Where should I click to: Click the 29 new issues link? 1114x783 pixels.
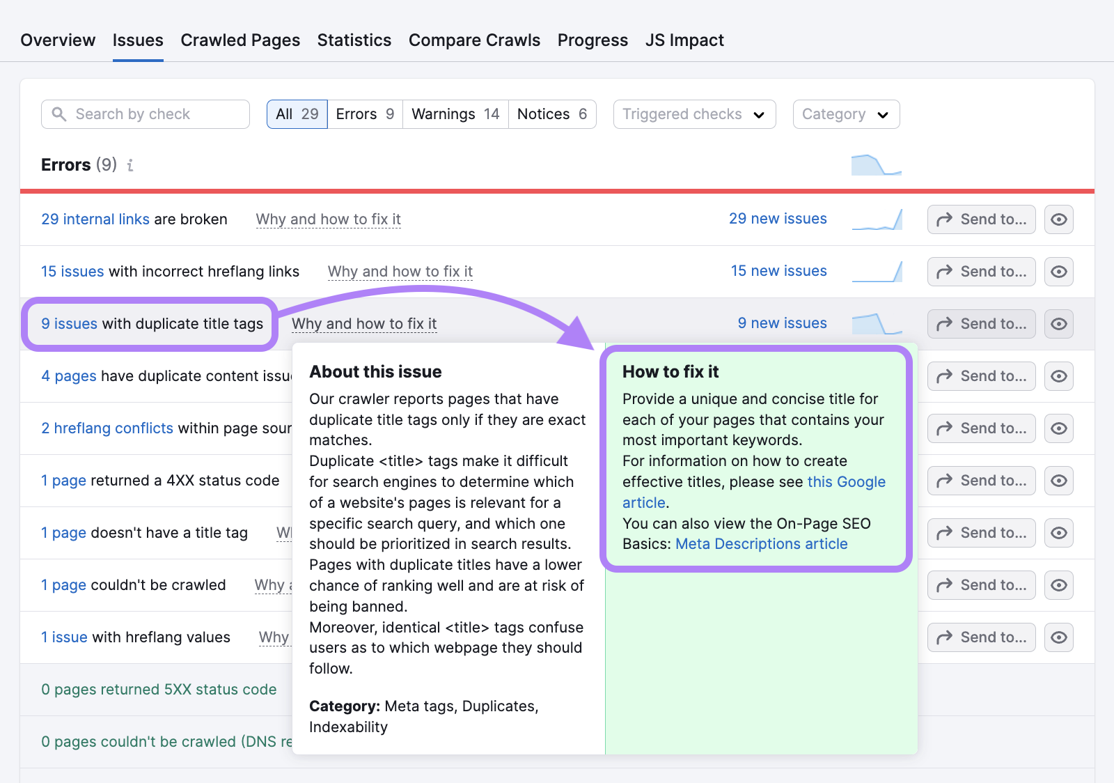coord(778,219)
